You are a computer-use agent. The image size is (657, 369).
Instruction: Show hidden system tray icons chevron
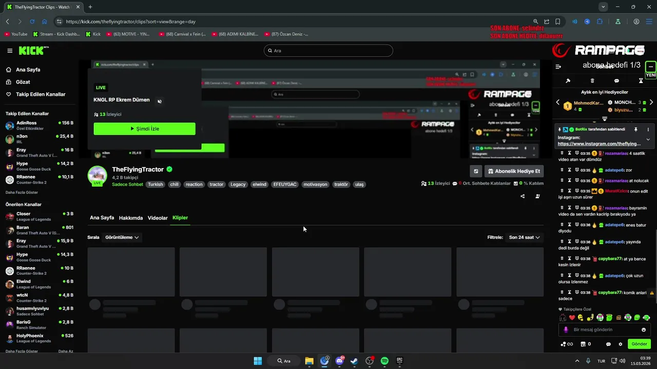tap(577, 361)
